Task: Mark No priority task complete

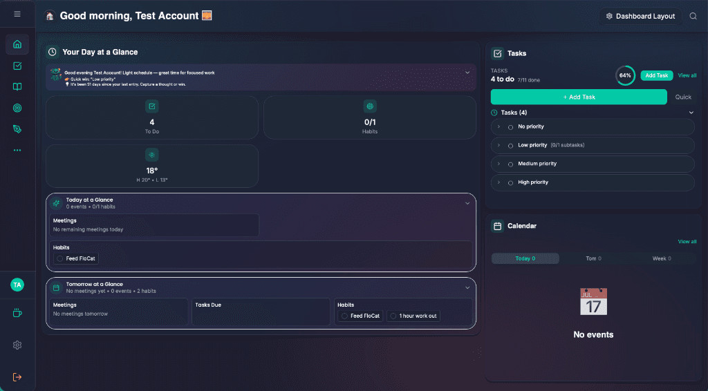Action: 511,127
